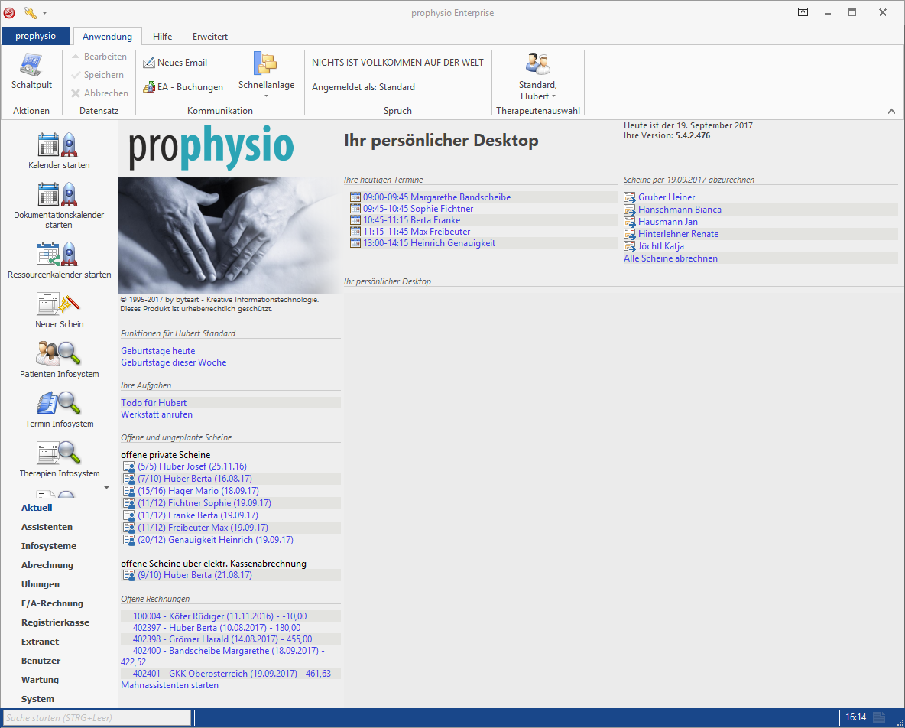The width and height of the screenshot is (905, 728).
Task: Click the Alle Scheine abrechnen link
Action: [670, 258]
